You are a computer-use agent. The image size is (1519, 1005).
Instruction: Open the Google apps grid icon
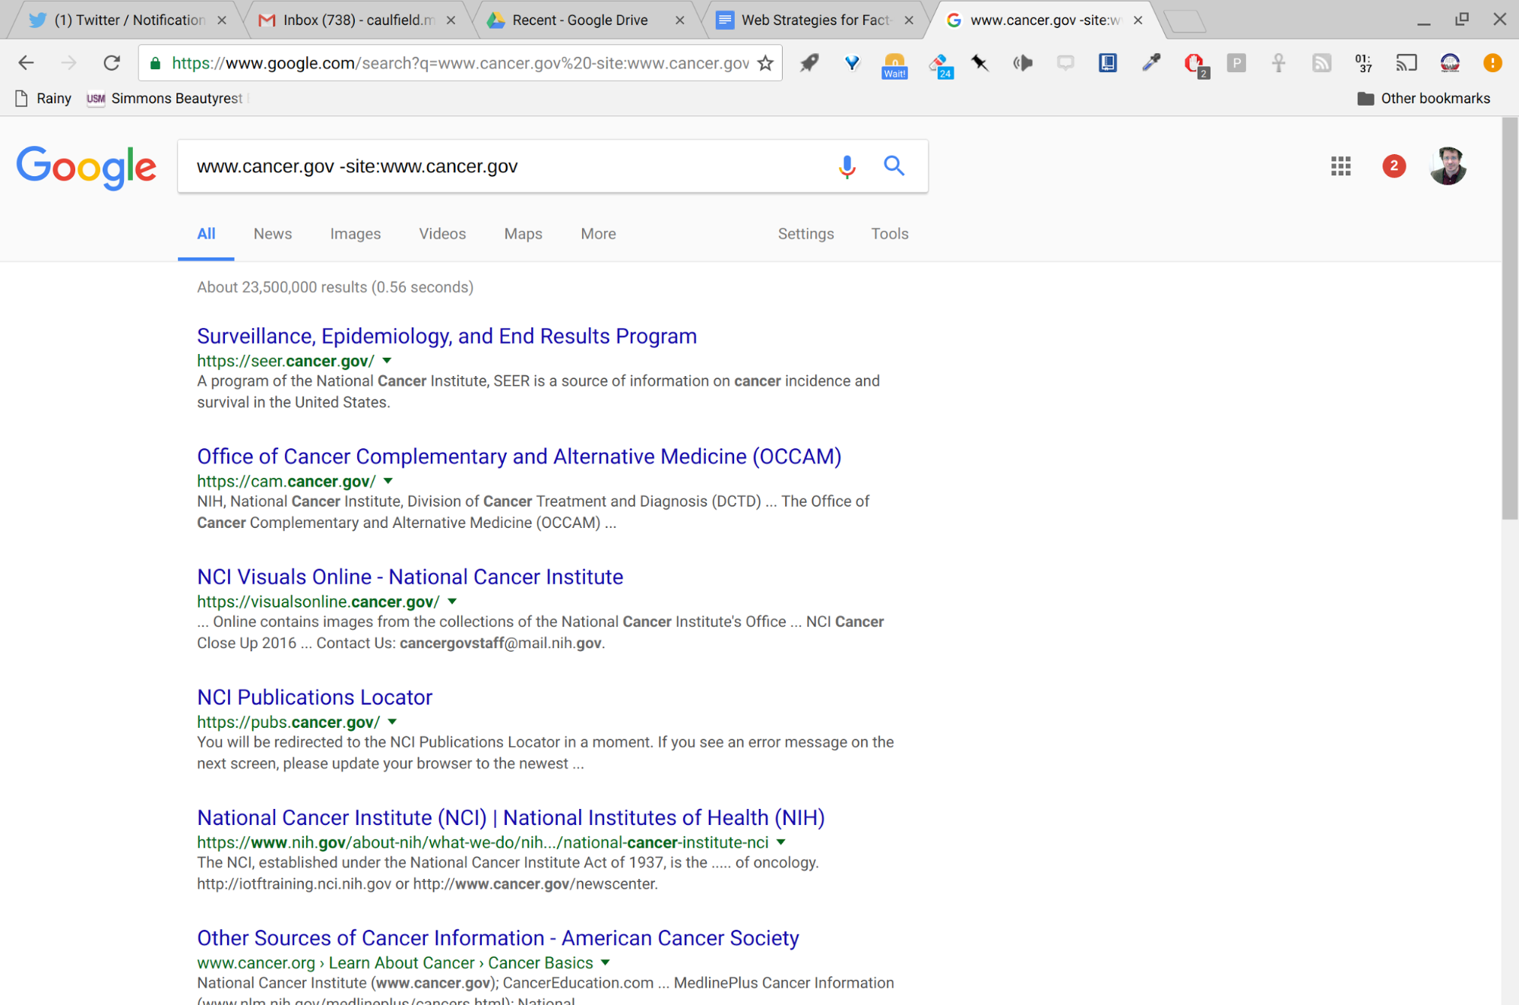tap(1341, 166)
